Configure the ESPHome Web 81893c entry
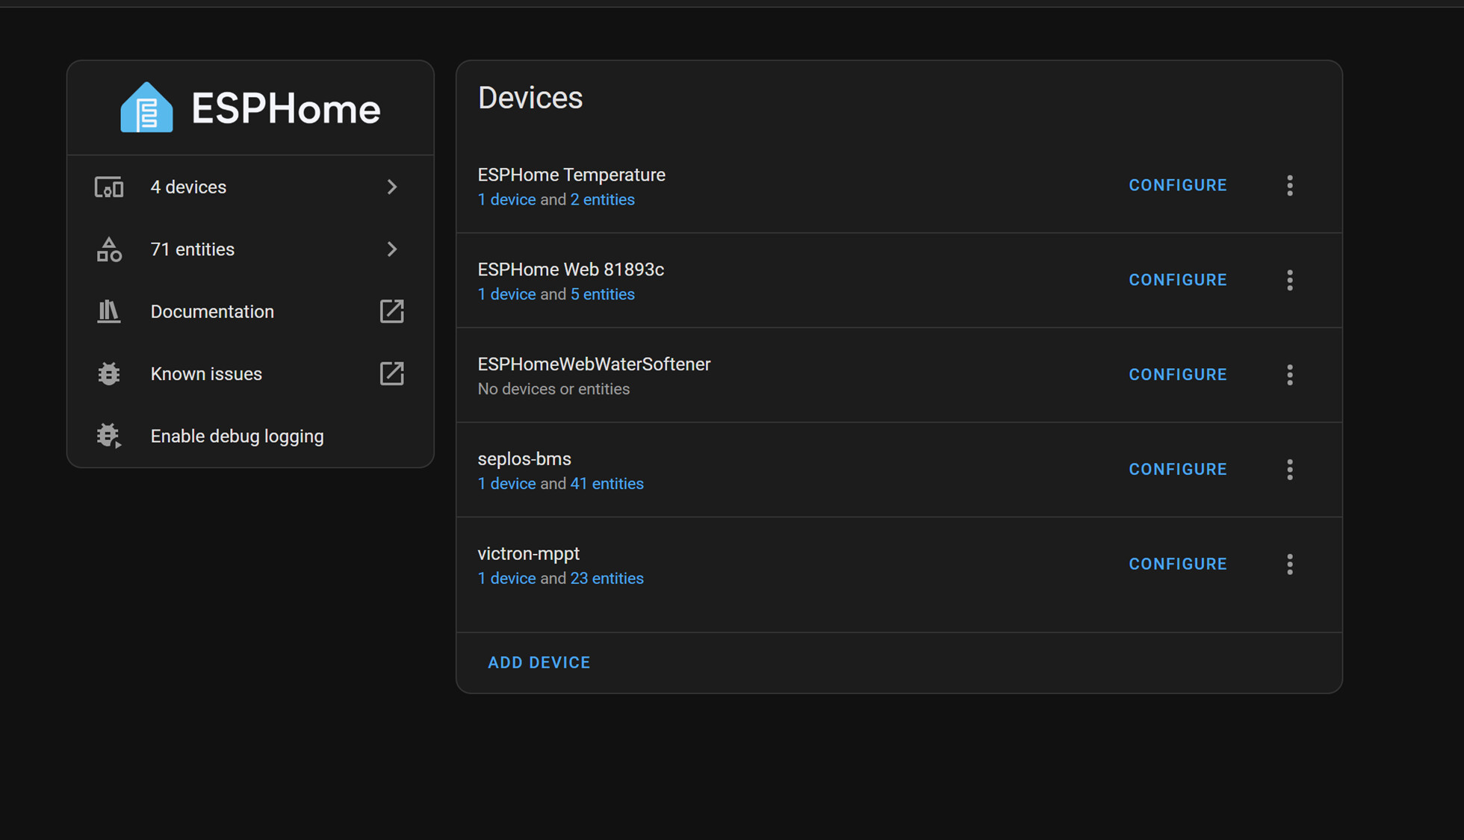This screenshot has width=1464, height=840. (1177, 280)
